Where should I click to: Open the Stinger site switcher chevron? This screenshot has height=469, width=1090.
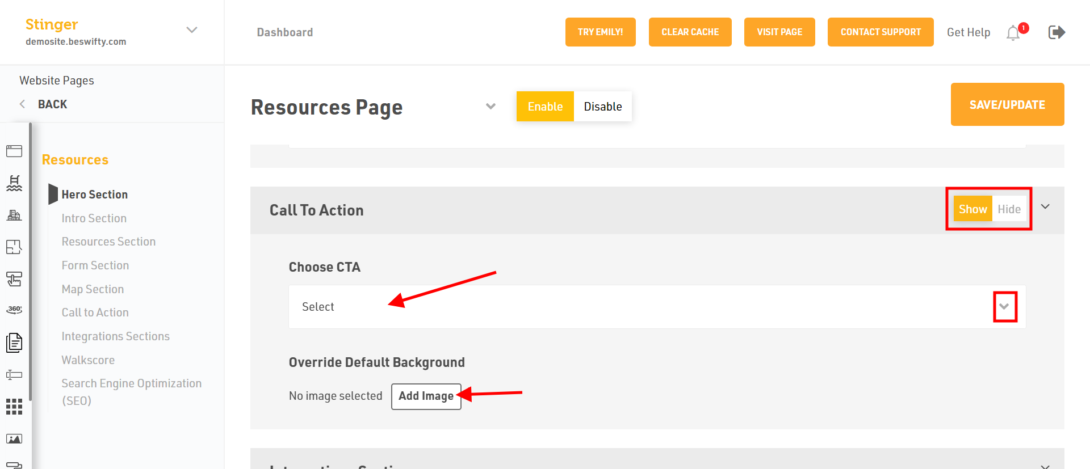click(x=192, y=30)
